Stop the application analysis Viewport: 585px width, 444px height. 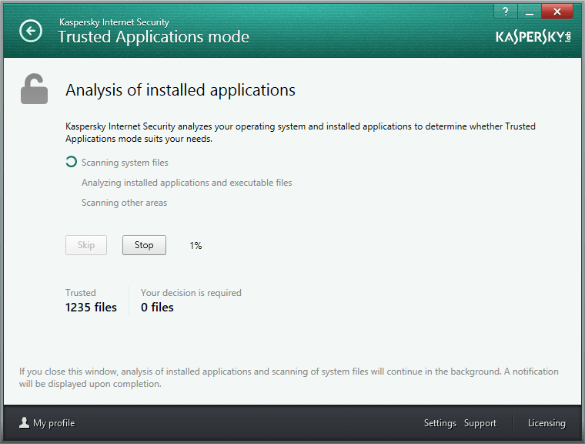click(x=144, y=245)
